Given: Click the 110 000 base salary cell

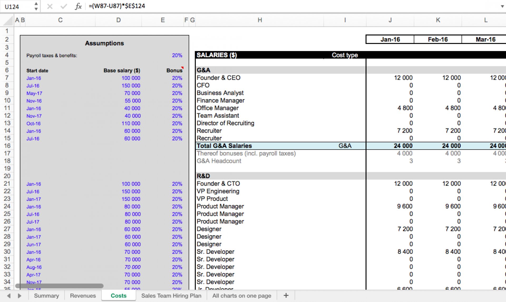Looking at the screenshot, I should tap(131, 123).
